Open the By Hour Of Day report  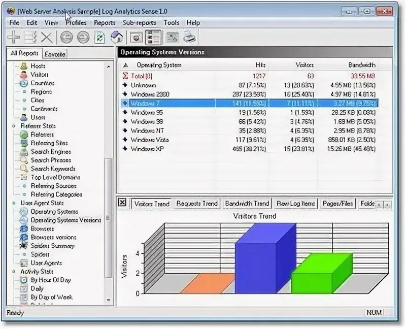[51, 280]
